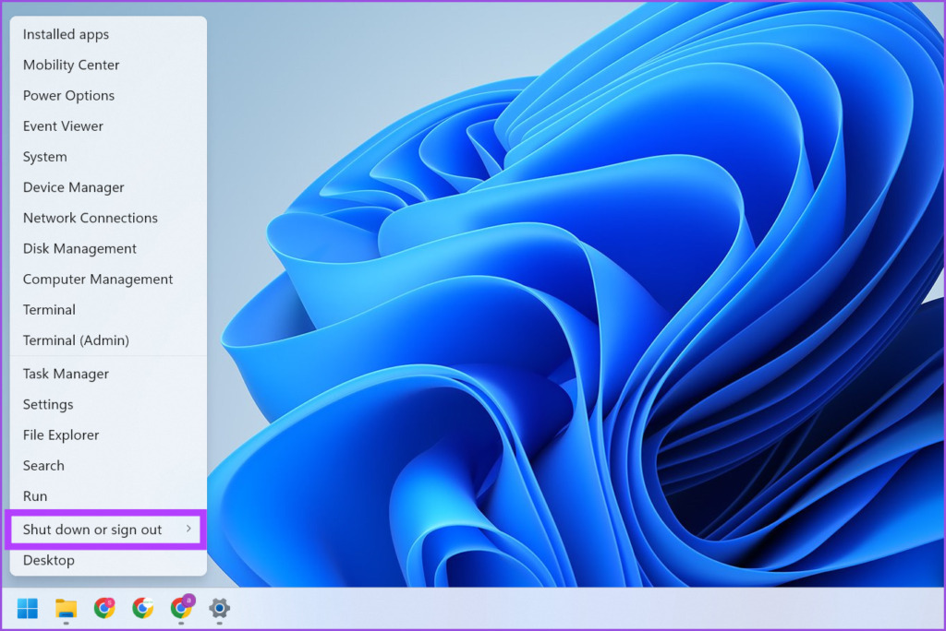
Task: Open the System menu entry
Action: point(109,157)
